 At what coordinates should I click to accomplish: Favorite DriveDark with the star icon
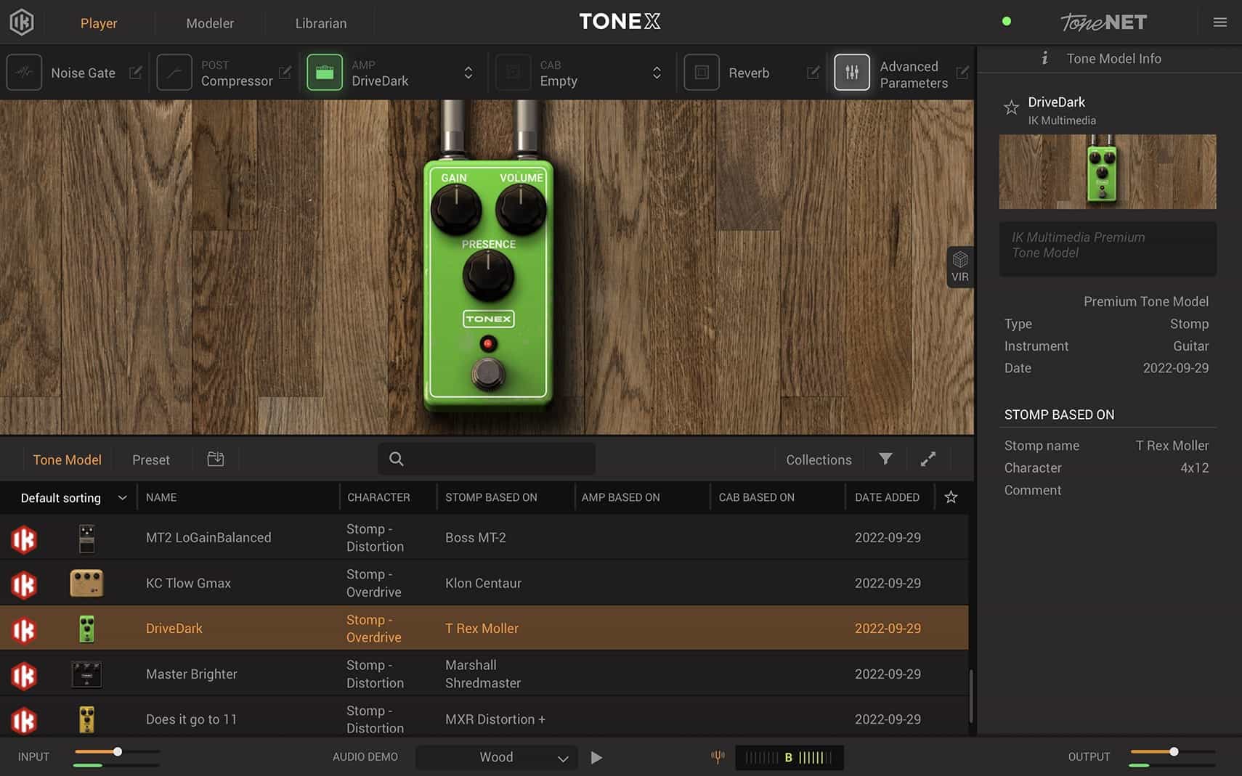click(x=1011, y=108)
